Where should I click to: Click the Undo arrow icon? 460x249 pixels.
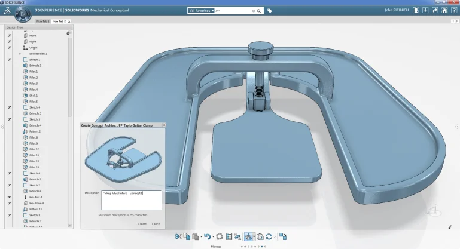[x=206, y=236]
